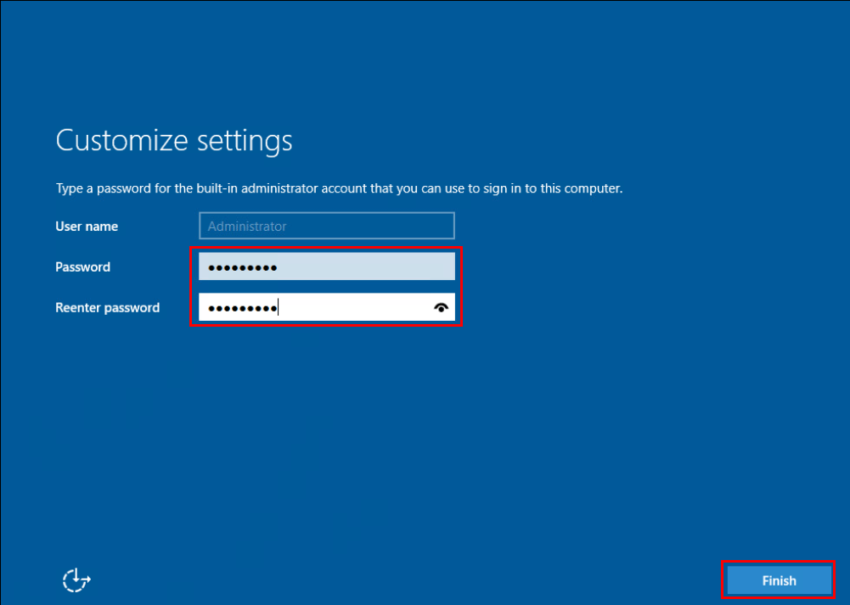Click the 'Reenter password' label
The image size is (850, 605).
(x=107, y=308)
